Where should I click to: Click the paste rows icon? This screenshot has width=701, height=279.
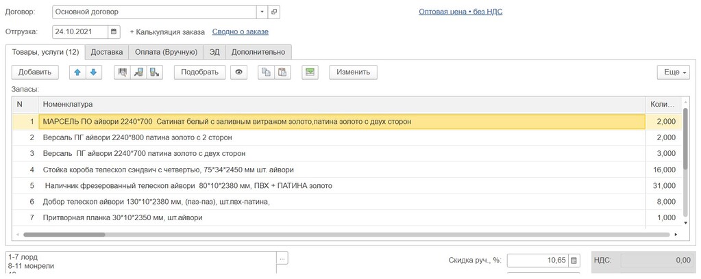click(x=282, y=72)
